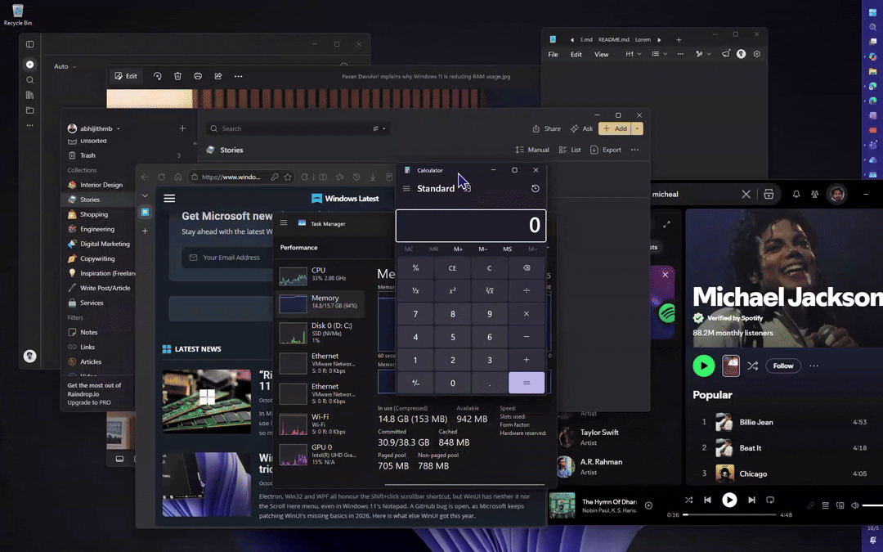
Task: Toggle the sidebar panel icon in the leftmost window
Action: (30, 44)
